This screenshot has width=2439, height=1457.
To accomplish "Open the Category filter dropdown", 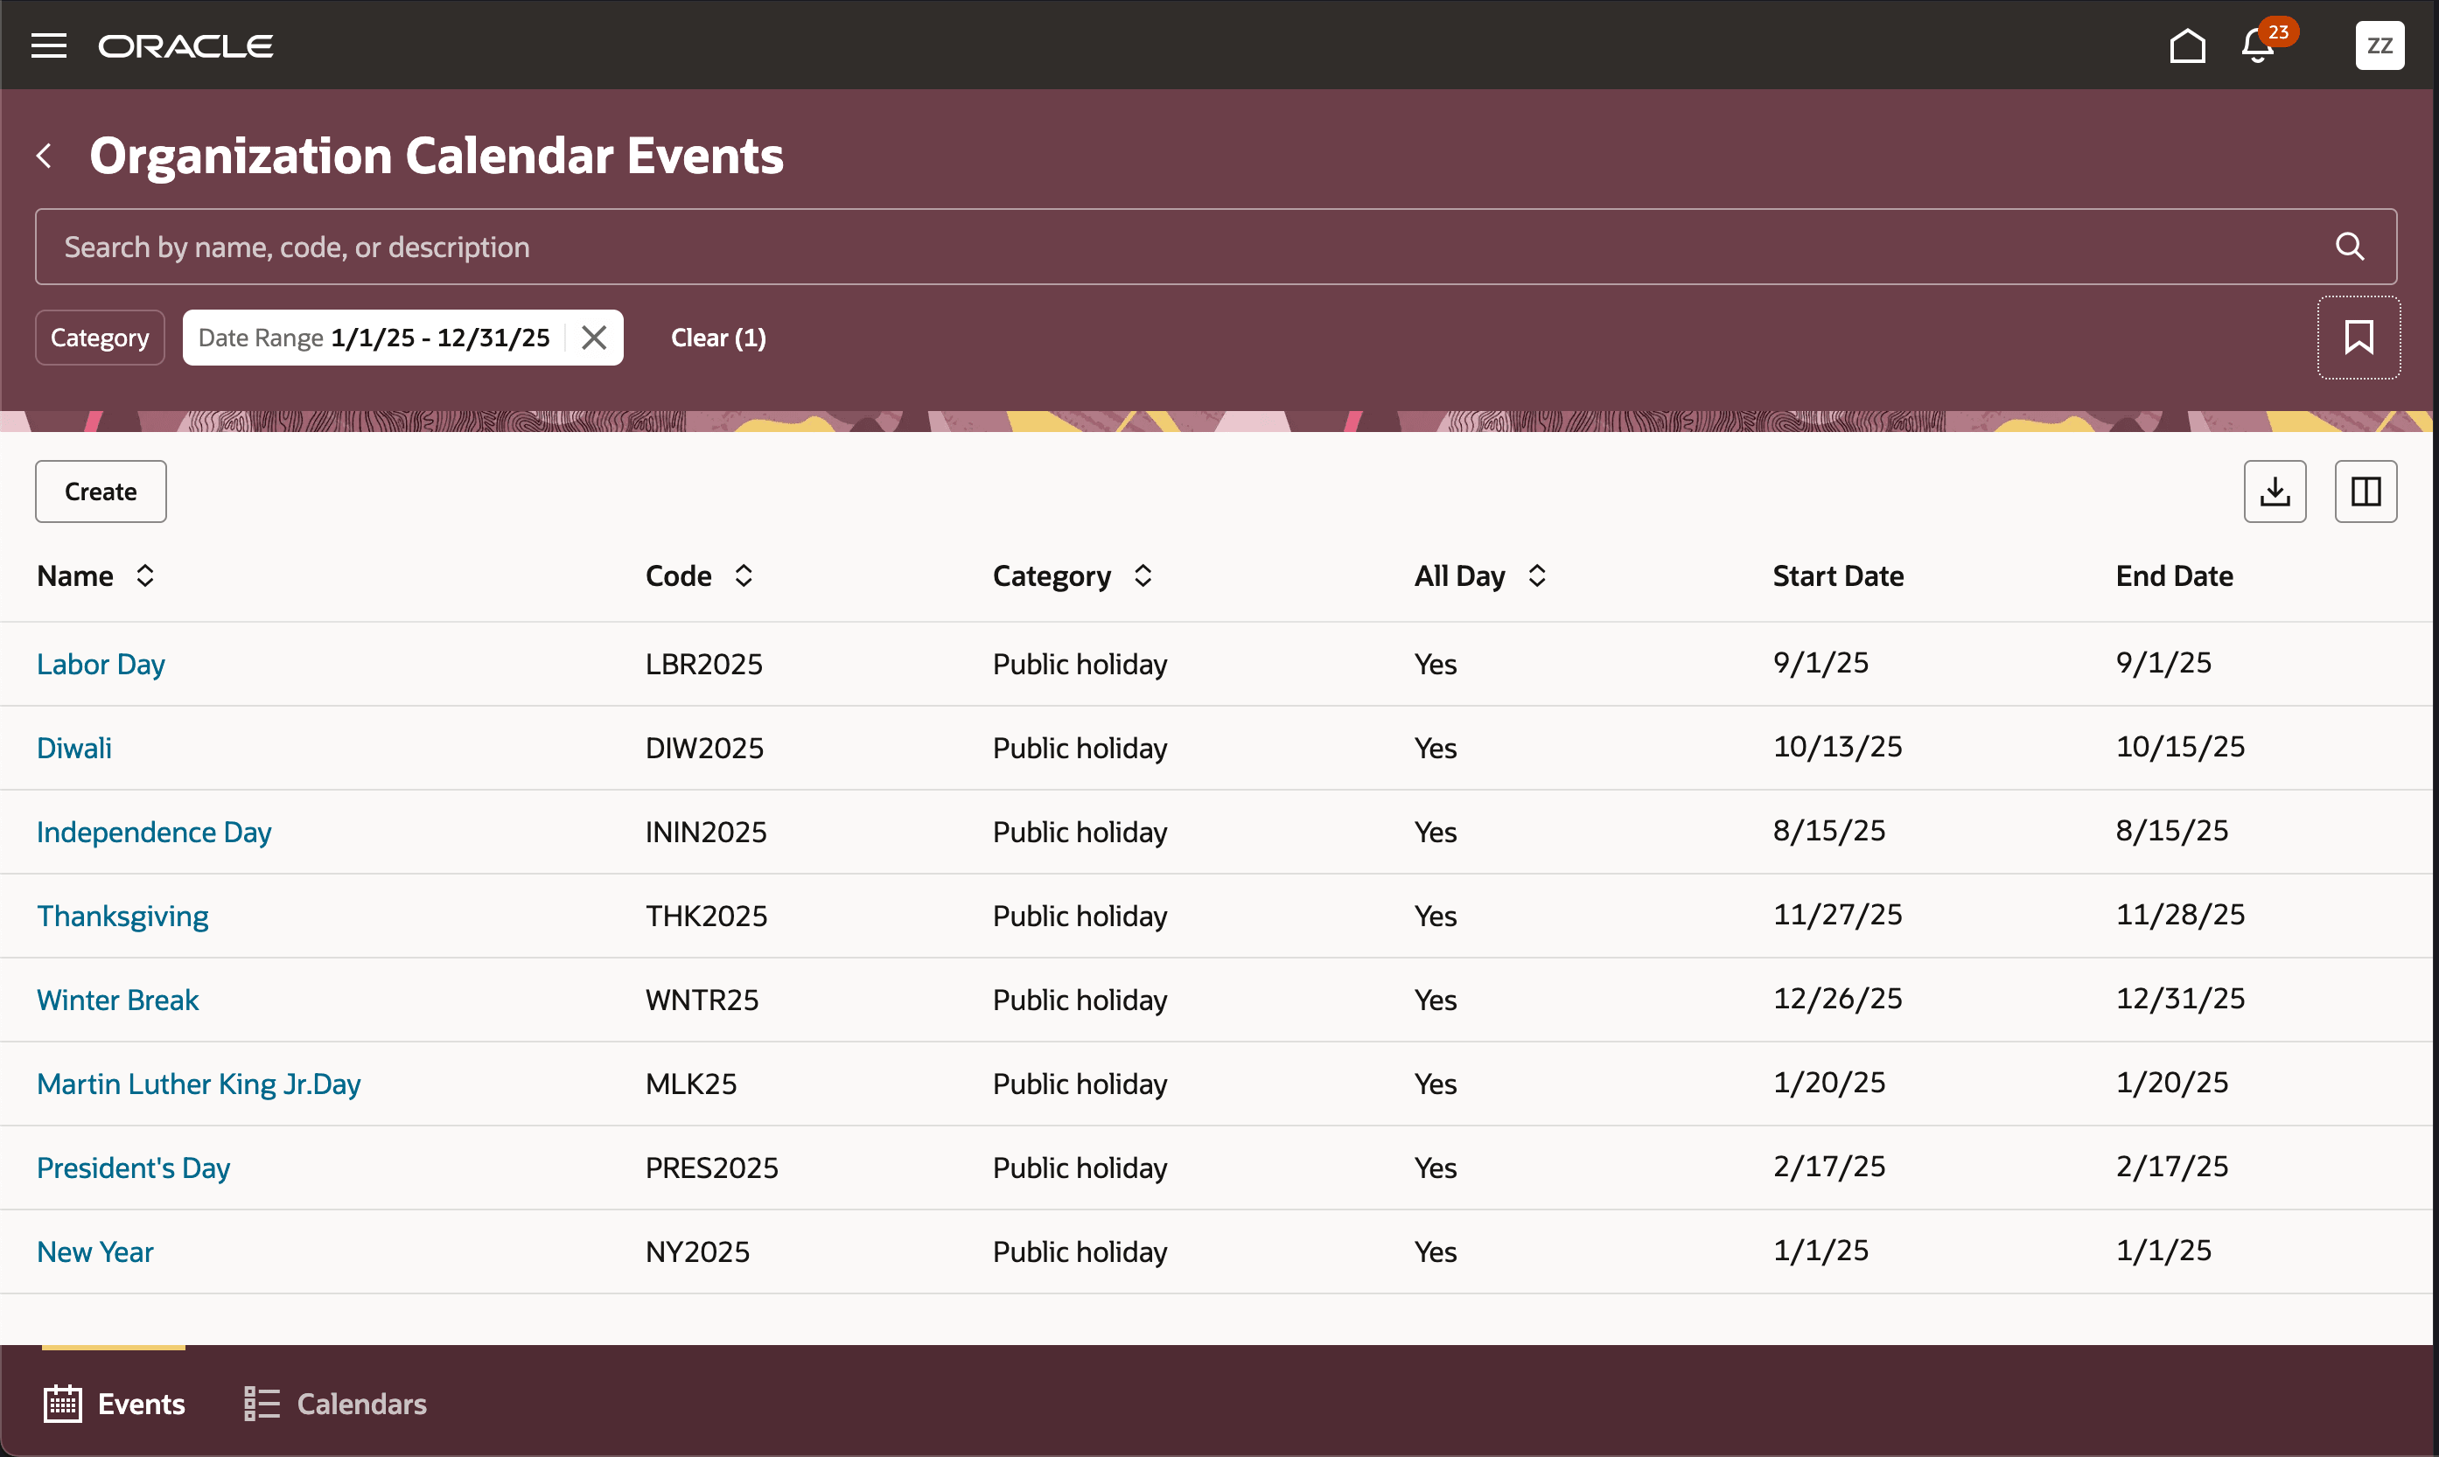I will 99,337.
